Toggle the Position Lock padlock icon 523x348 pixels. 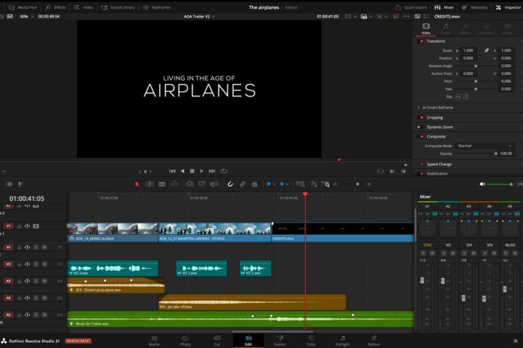point(254,184)
